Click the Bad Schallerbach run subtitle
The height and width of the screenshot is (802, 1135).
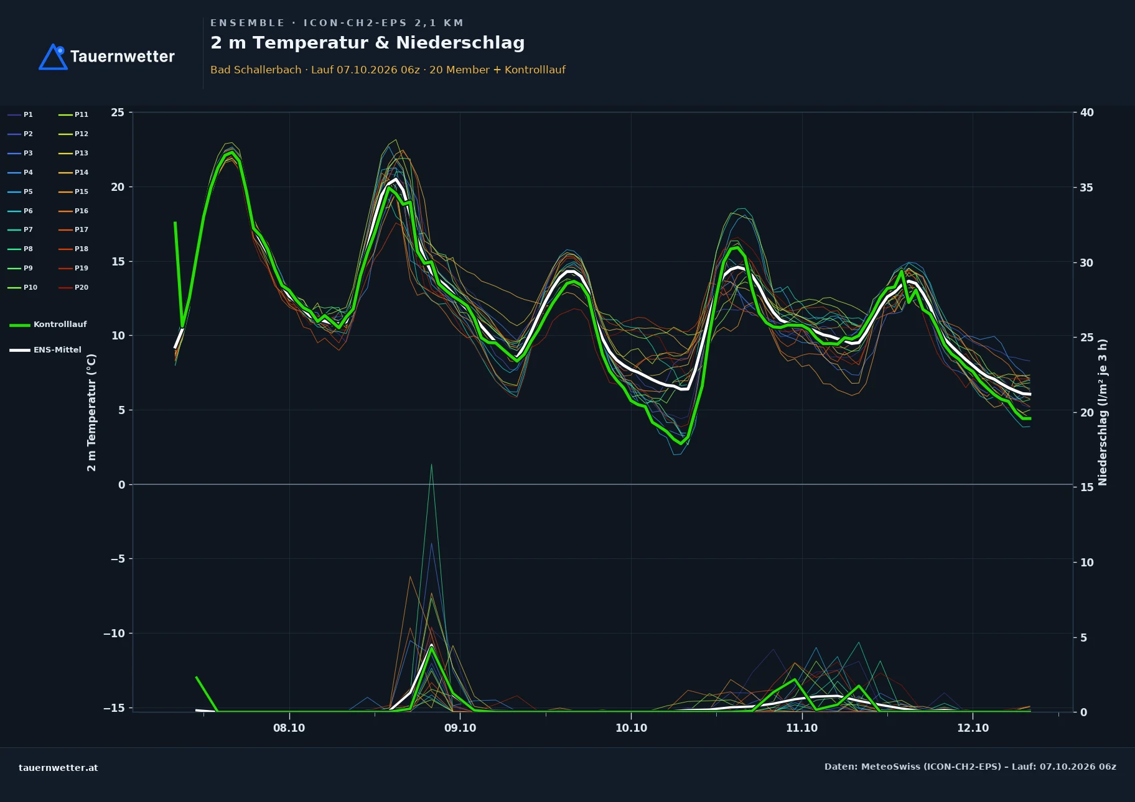(x=388, y=70)
